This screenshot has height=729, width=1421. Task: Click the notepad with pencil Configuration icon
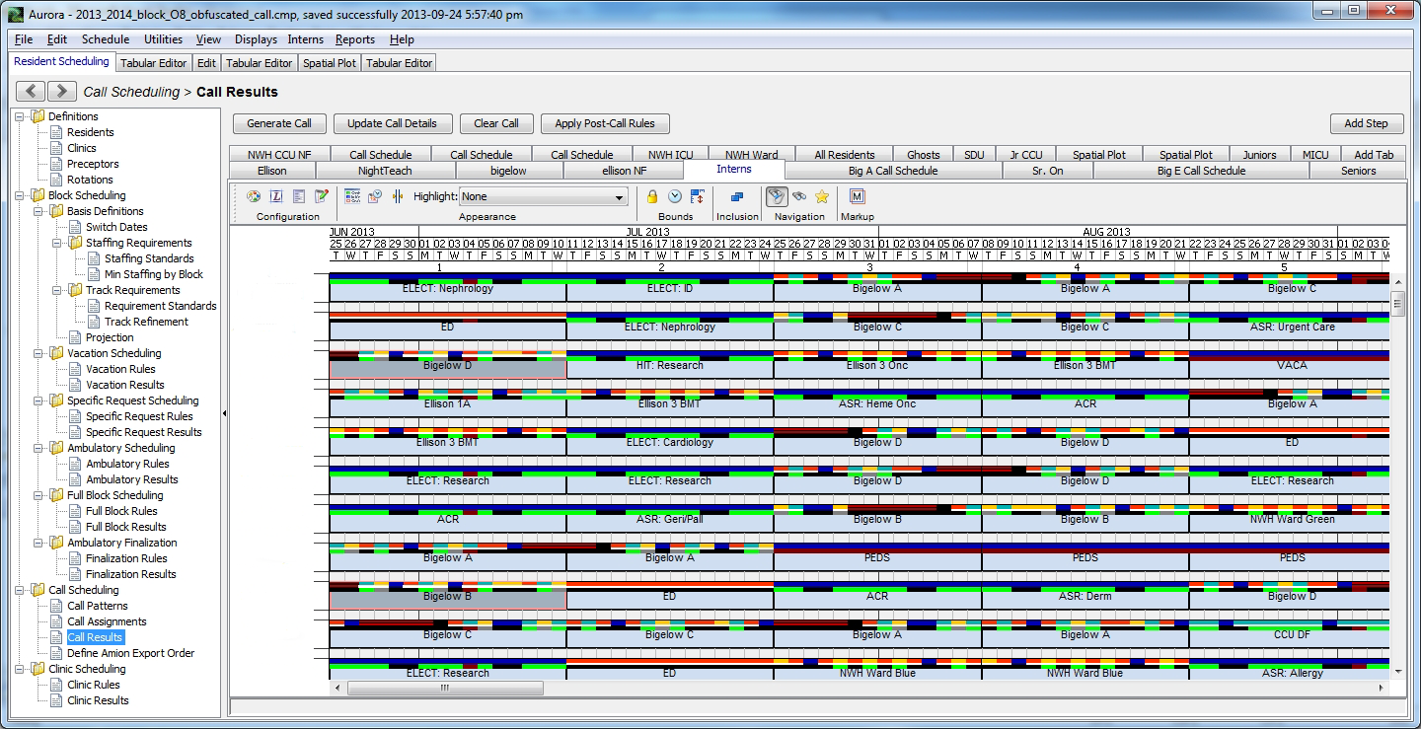click(x=320, y=196)
